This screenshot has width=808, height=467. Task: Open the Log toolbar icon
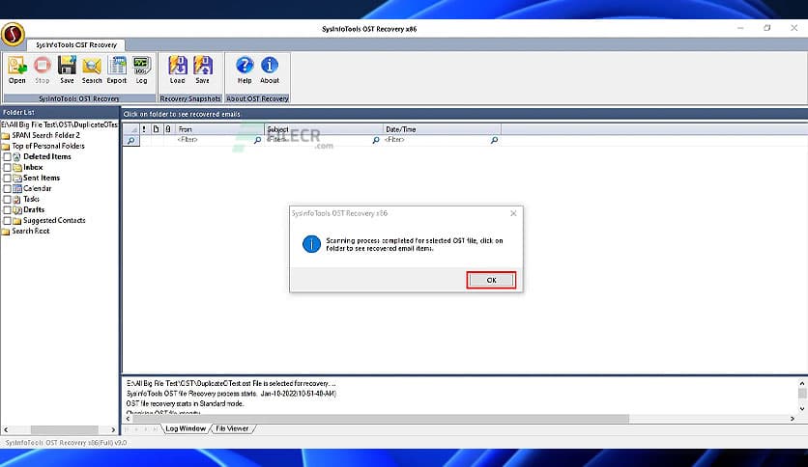coord(141,69)
